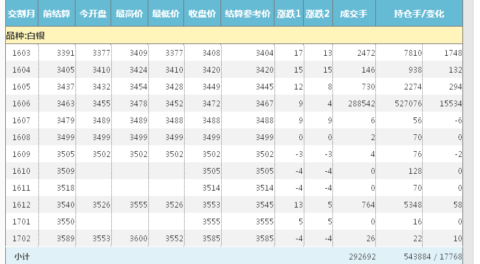This screenshot has height=264, width=480.
Task: Select the 涨跌1 column header
Action: [x=289, y=14]
